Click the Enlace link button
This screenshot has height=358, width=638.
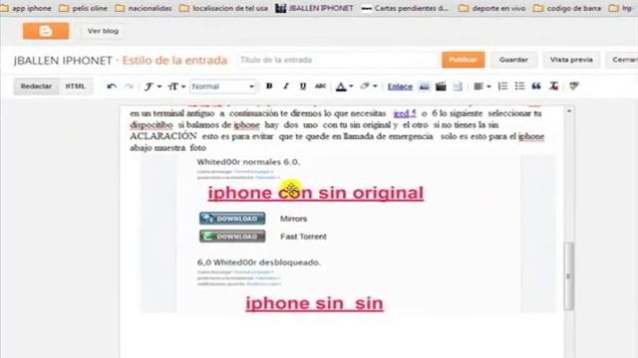point(400,87)
